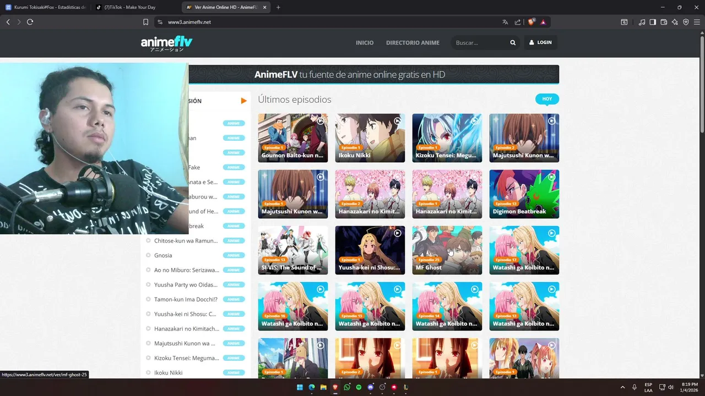705x396 pixels.
Task: Click the ANIME badge beside Gnosia
Action: coord(234,255)
